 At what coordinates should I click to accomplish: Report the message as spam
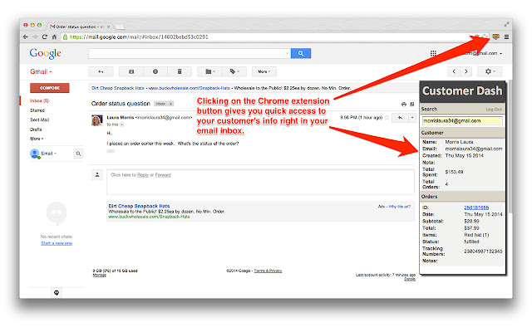(x=155, y=71)
